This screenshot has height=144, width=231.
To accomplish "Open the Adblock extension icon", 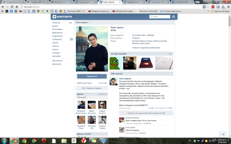I will click(x=213, y=7).
